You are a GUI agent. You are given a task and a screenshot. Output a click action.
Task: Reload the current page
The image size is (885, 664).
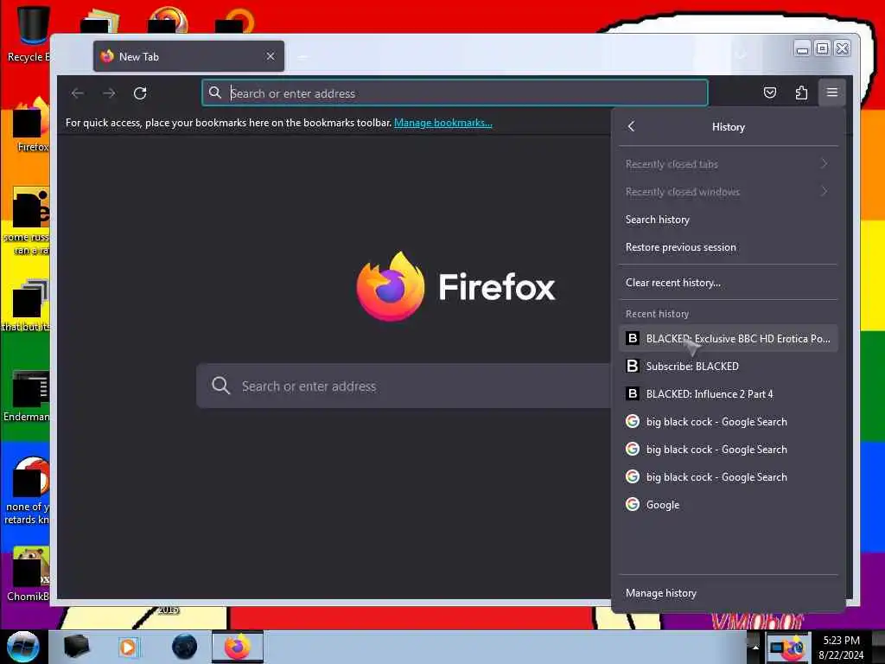140,93
